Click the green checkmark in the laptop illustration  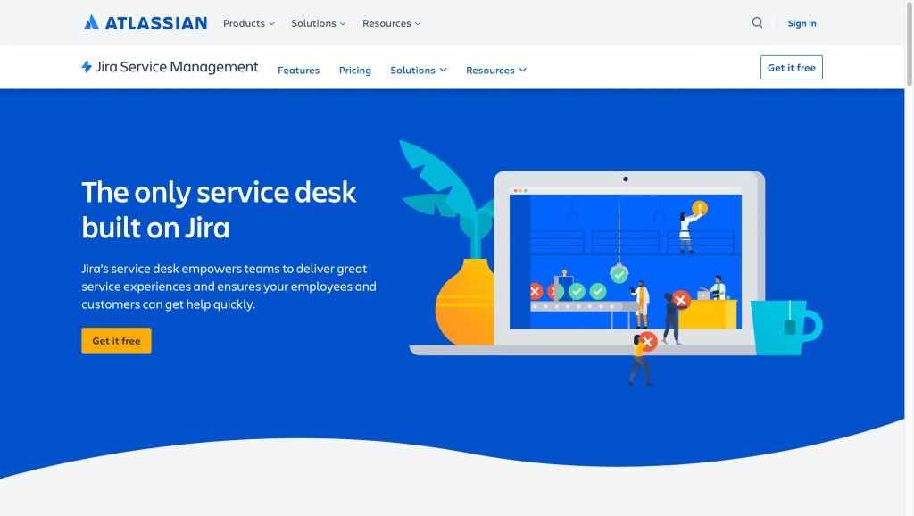[618, 275]
